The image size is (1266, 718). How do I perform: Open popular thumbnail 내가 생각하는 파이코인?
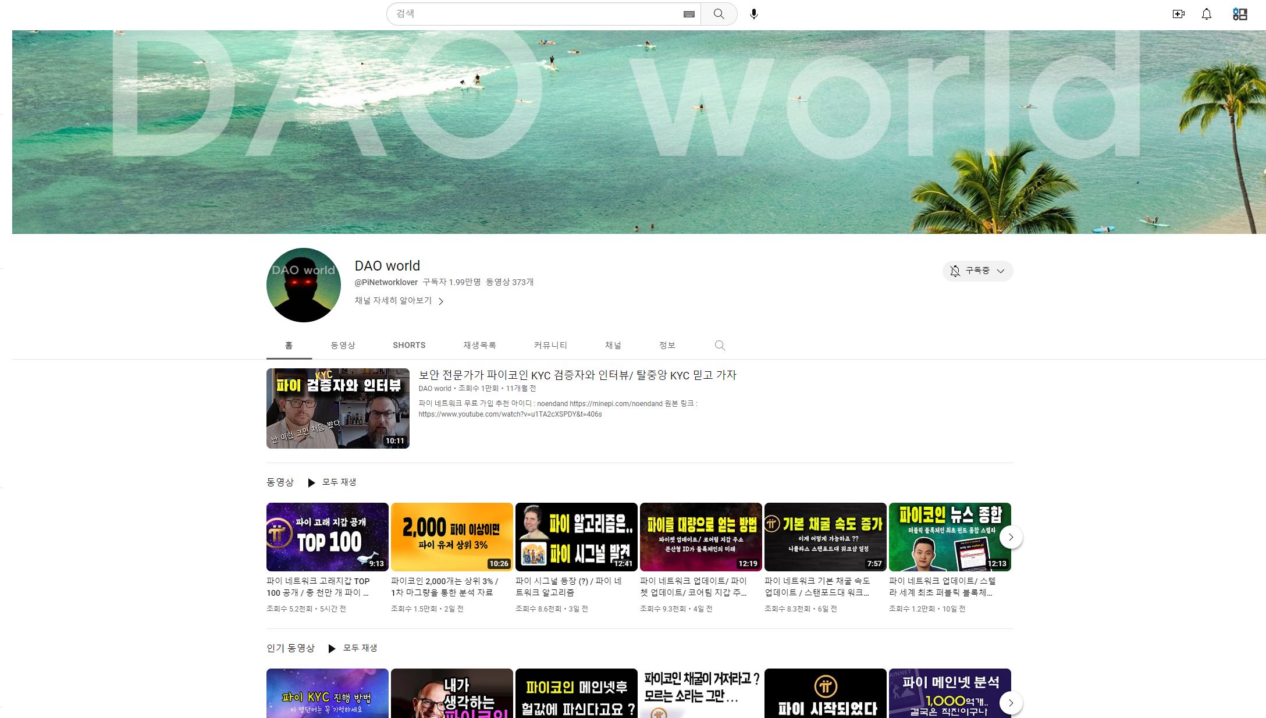[452, 693]
